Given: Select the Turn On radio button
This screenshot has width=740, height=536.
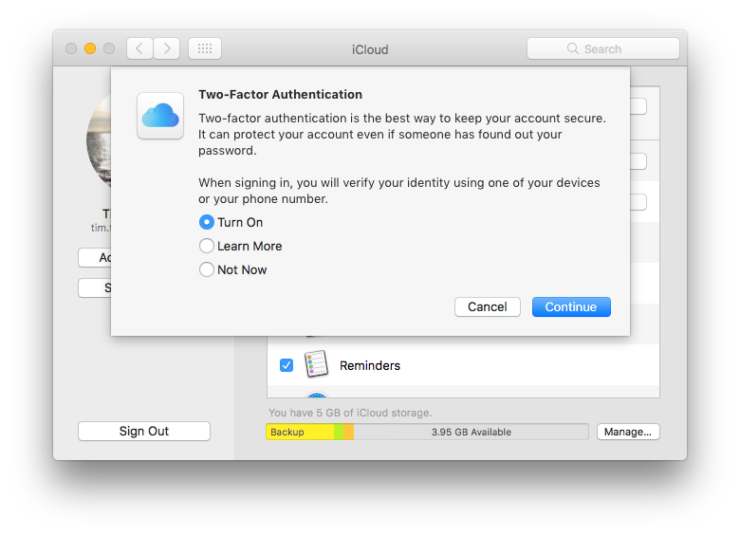Looking at the screenshot, I should click(x=206, y=222).
